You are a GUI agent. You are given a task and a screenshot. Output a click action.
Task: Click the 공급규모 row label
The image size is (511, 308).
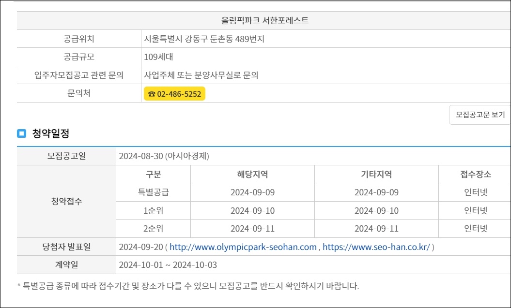tap(79, 57)
